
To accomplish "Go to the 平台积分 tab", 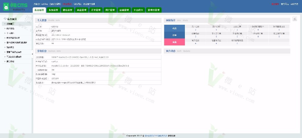I will [x=138, y=10].
